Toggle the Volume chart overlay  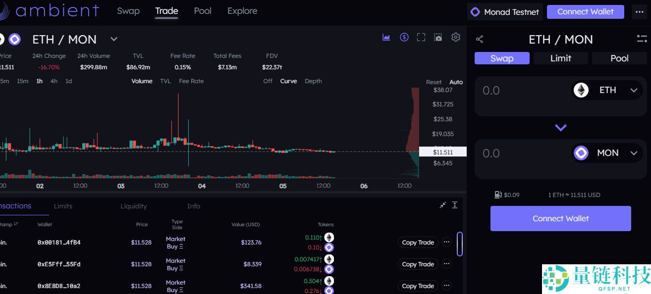pyautogui.click(x=142, y=81)
